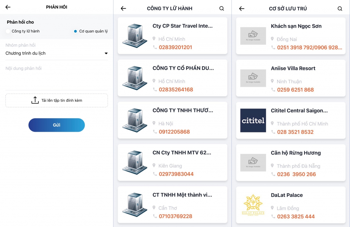The image size is (350, 227).
Task: Open the Cititel logo thumbnail
Action: pyautogui.click(x=253, y=120)
